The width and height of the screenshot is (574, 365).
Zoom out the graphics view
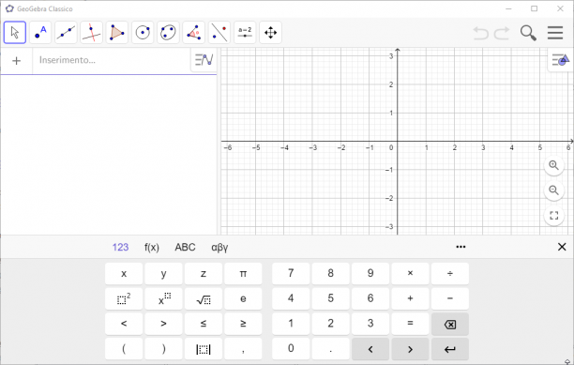[554, 190]
